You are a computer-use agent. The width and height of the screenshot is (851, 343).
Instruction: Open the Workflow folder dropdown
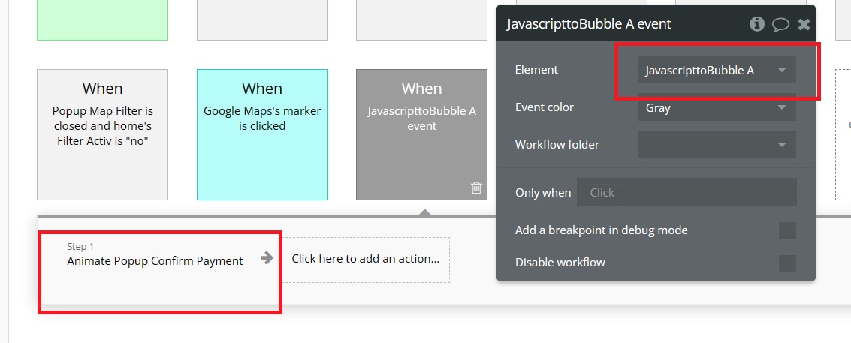[717, 144]
